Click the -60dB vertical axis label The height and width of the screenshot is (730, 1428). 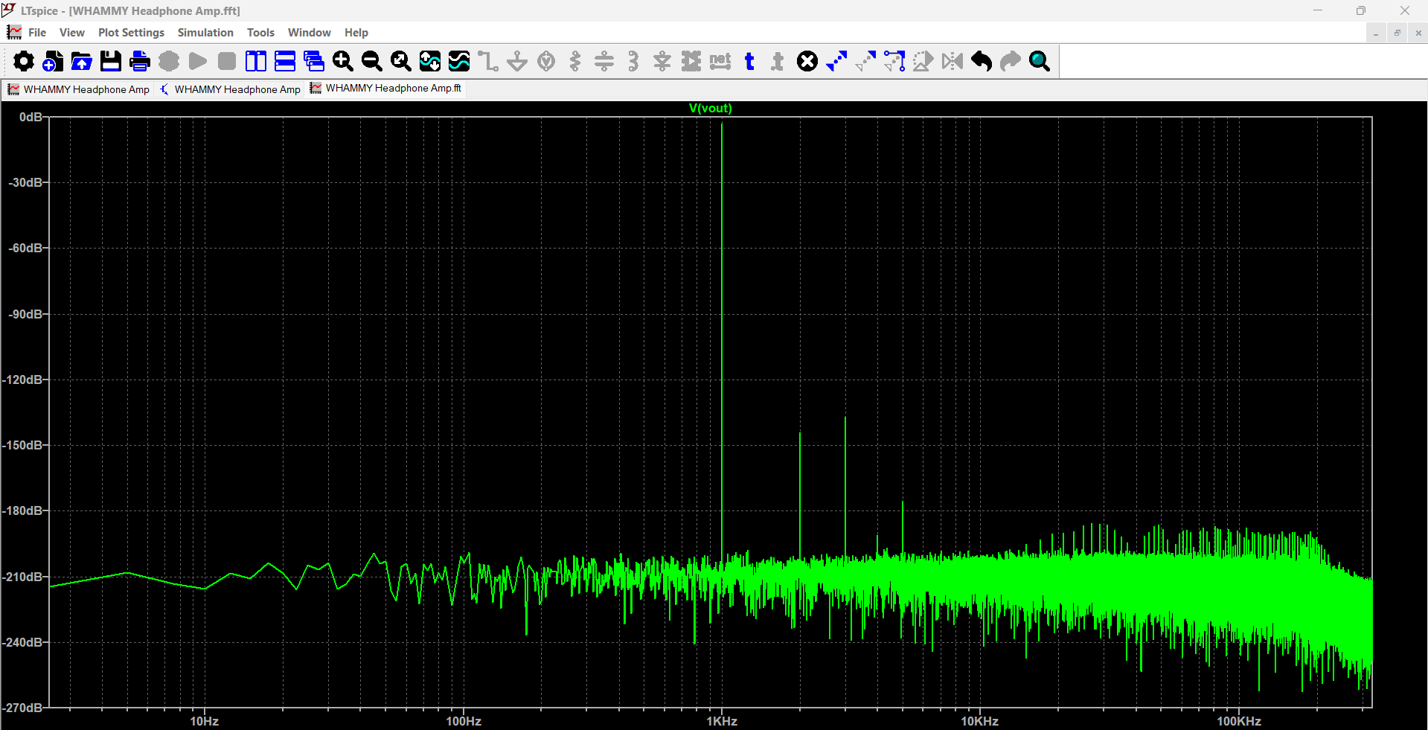pos(27,249)
